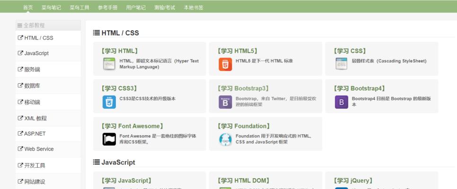Select Web Service in the sidebar
Screen dimensions: 457x189
pos(48,149)
